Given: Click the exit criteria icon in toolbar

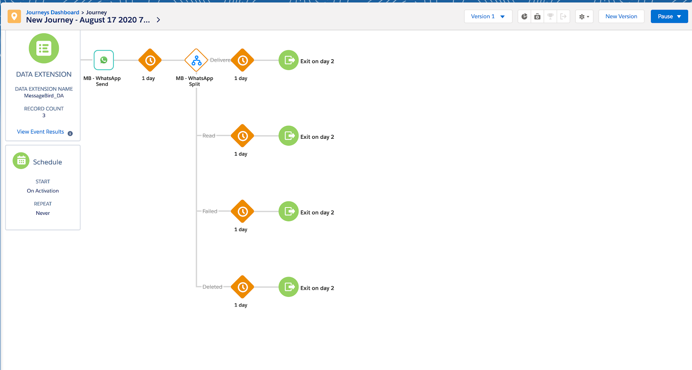Looking at the screenshot, I should tap(563, 16).
